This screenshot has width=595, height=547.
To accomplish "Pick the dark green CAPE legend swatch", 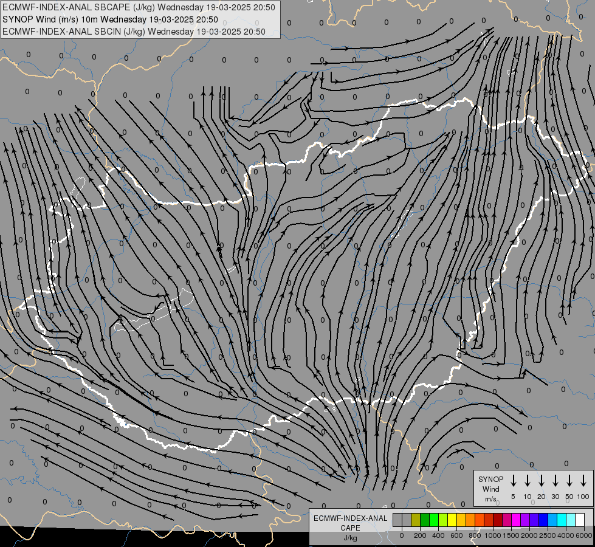I will pos(425,520).
